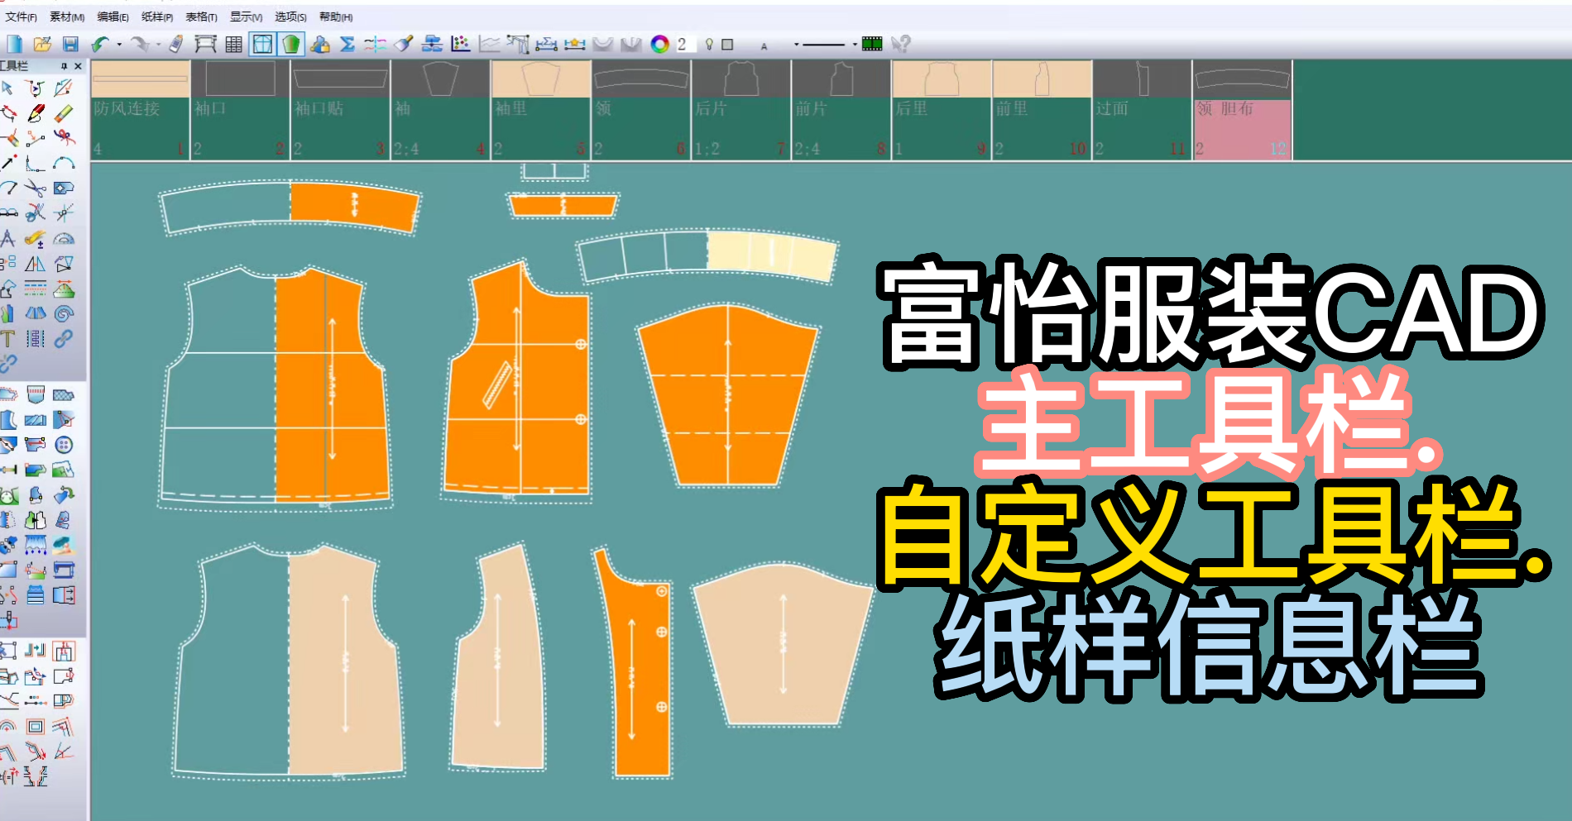Click the gray Redo arrow
Image resolution: width=1572 pixels, height=821 pixels.
[139, 44]
